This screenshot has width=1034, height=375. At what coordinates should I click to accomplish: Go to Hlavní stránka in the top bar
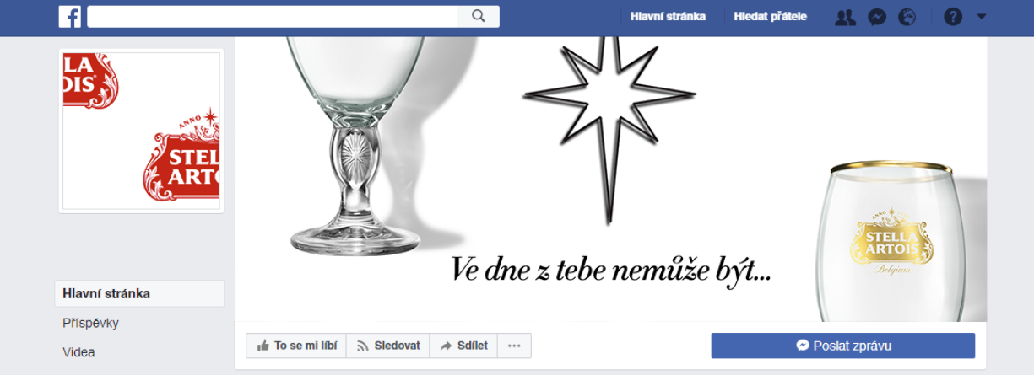[x=668, y=16]
